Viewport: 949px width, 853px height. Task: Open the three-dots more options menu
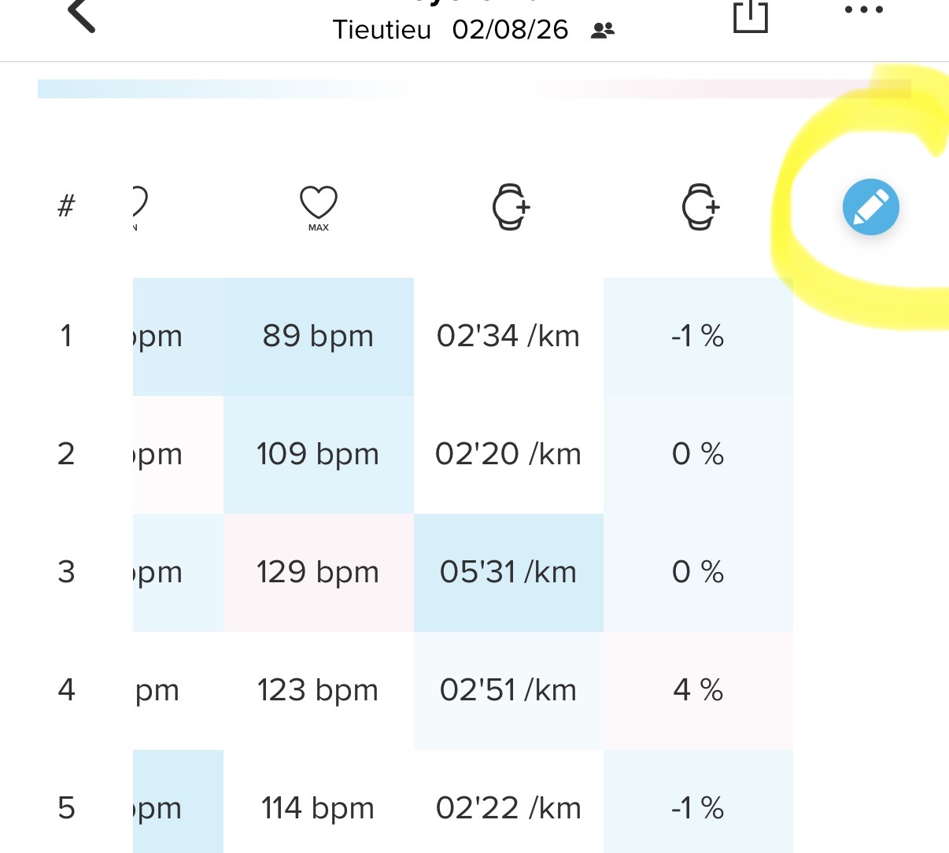tap(863, 10)
